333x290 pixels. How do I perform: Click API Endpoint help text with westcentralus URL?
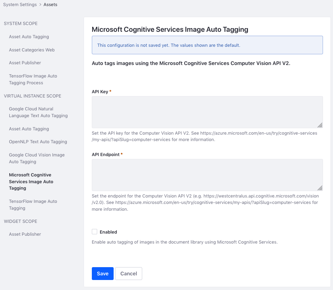[x=205, y=202]
